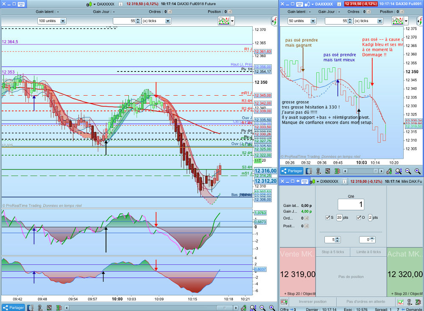Click the objective 2 pts field

pyautogui.click(x=370, y=217)
